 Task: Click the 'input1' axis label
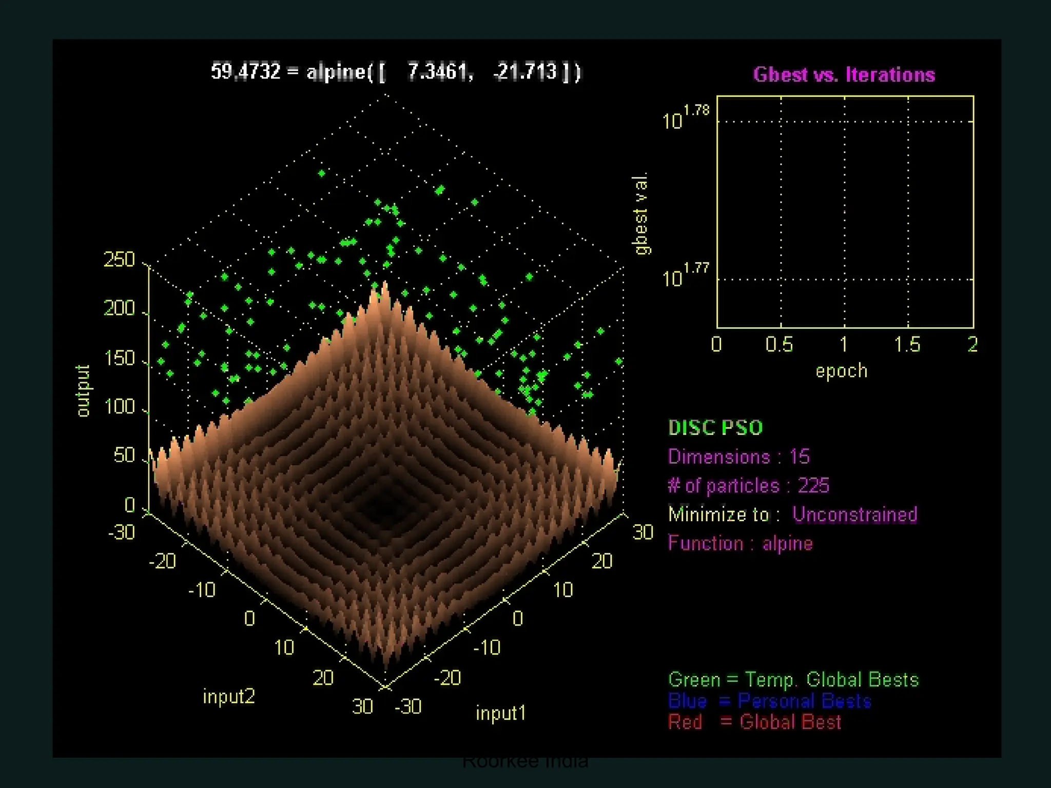(x=501, y=713)
